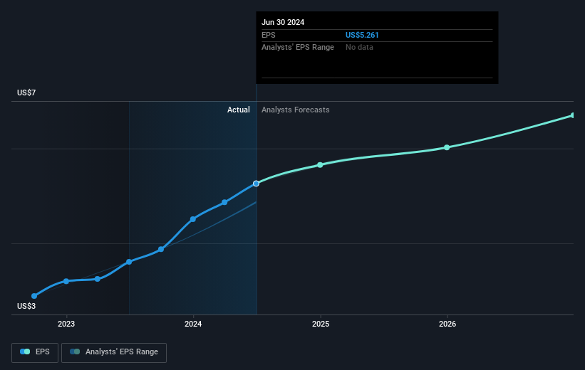Click the EPS point just before Jun 2024
The height and width of the screenshot is (370, 585).
pyautogui.click(x=224, y=202)
